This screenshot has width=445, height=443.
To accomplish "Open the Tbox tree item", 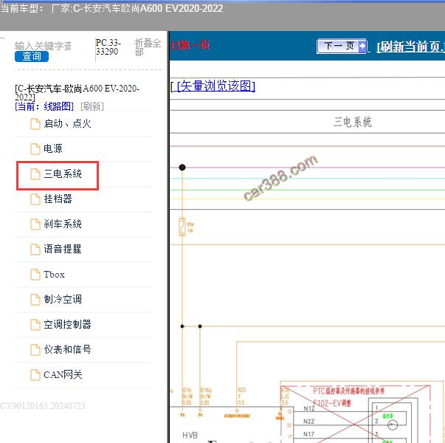I will (54, 275).
